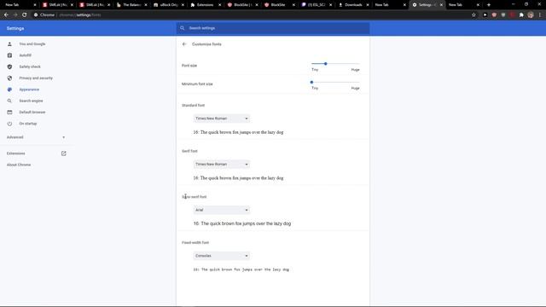Bookmark this page with the star icon
Screen dimensions: 546x307
click(x=473, y=15)
